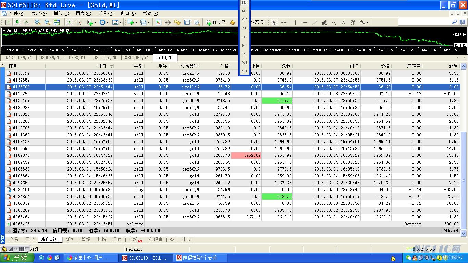Screen dimensions: 468x263
Task: Switch to the USoilJ6,M5 chart tab
Action: point(105,58)
